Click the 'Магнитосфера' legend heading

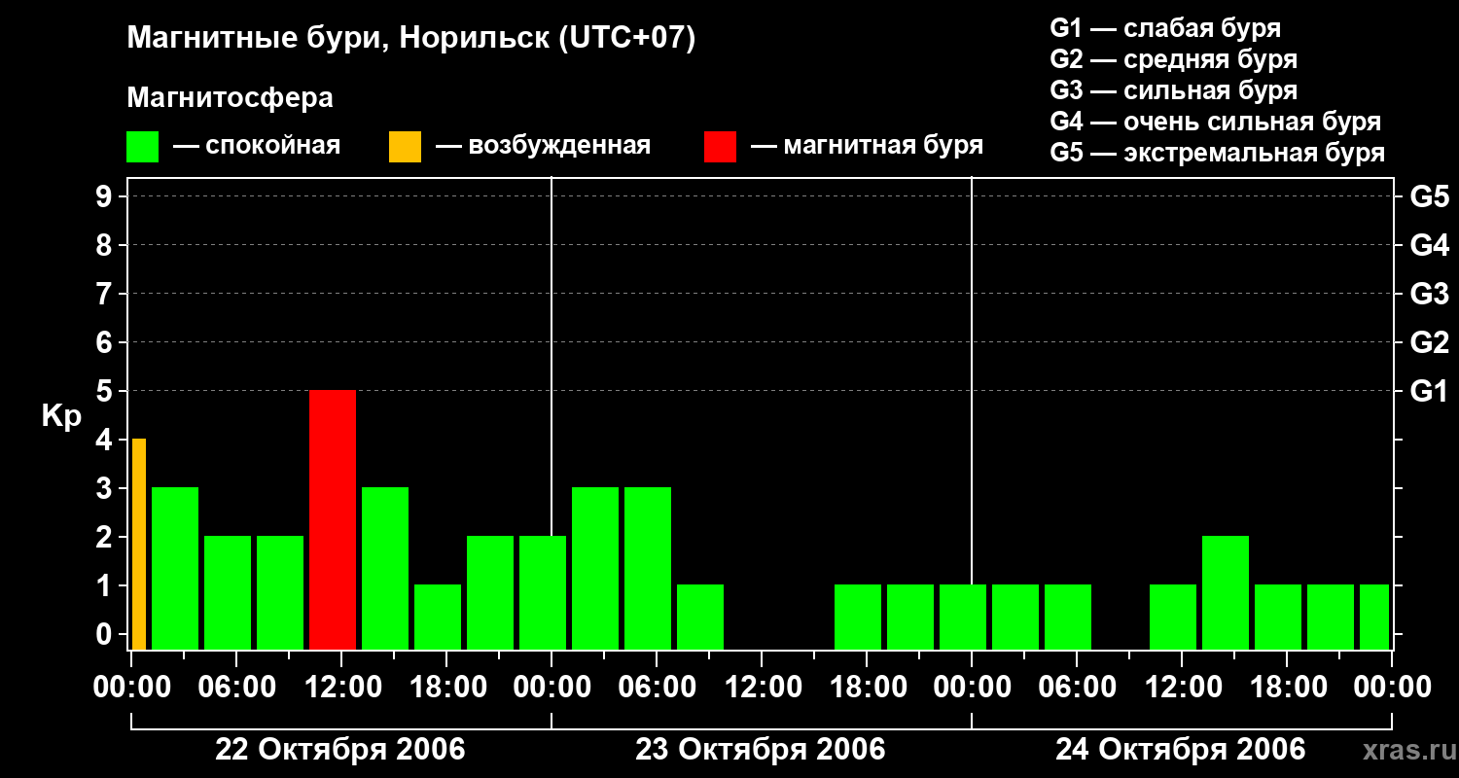231,98
